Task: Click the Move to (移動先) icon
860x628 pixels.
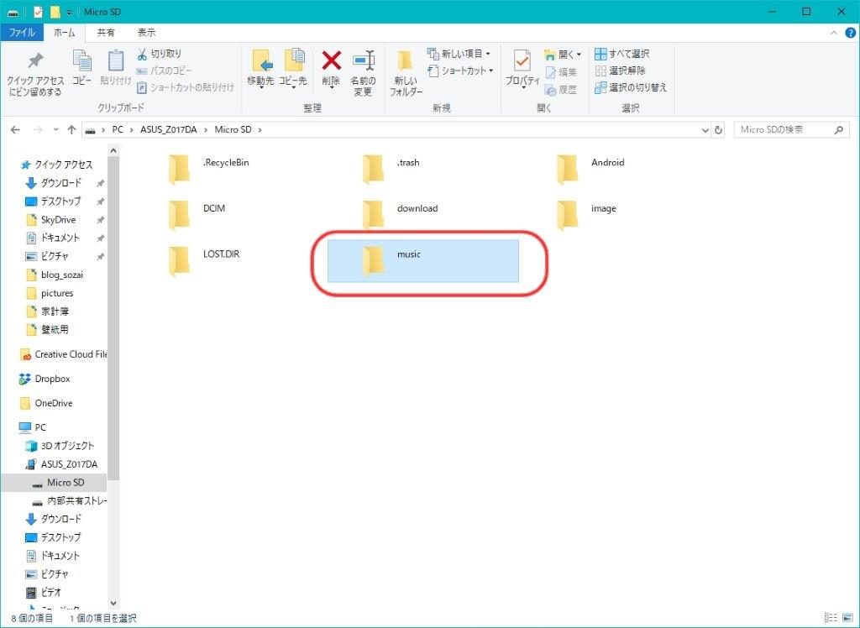Action: point(260,62)
